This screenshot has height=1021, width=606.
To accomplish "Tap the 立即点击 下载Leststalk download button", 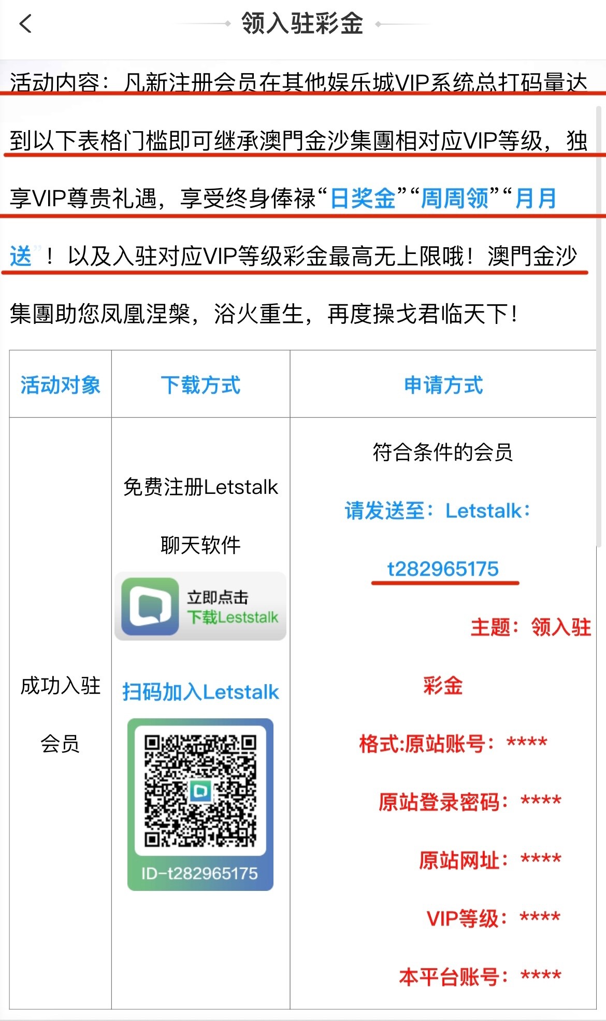I will pyautogui.click(x=200, y=606).
